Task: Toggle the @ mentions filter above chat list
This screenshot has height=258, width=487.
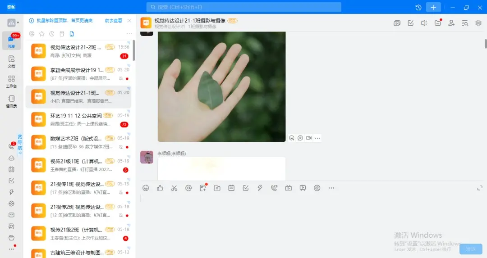Action: point(32,34)
